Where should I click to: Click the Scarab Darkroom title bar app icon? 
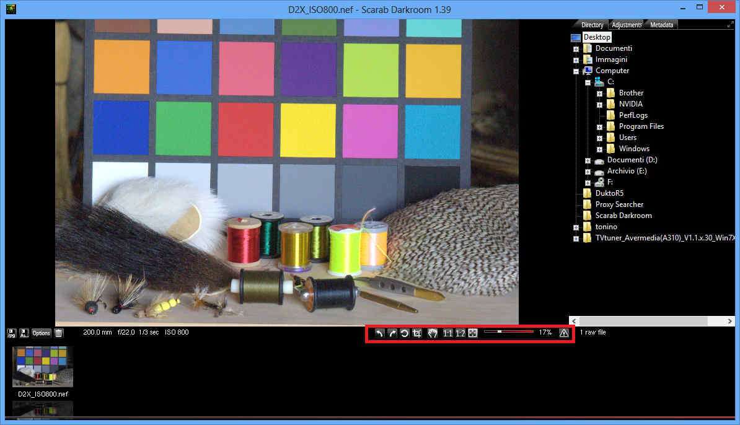click(11, 9)
